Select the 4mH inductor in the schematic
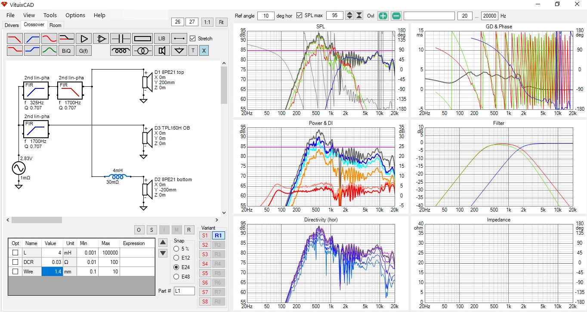The height and width of the screenshot is (312, 587). click(118, 176)
